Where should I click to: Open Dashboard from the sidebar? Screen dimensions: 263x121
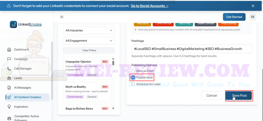tap(21, 50)
